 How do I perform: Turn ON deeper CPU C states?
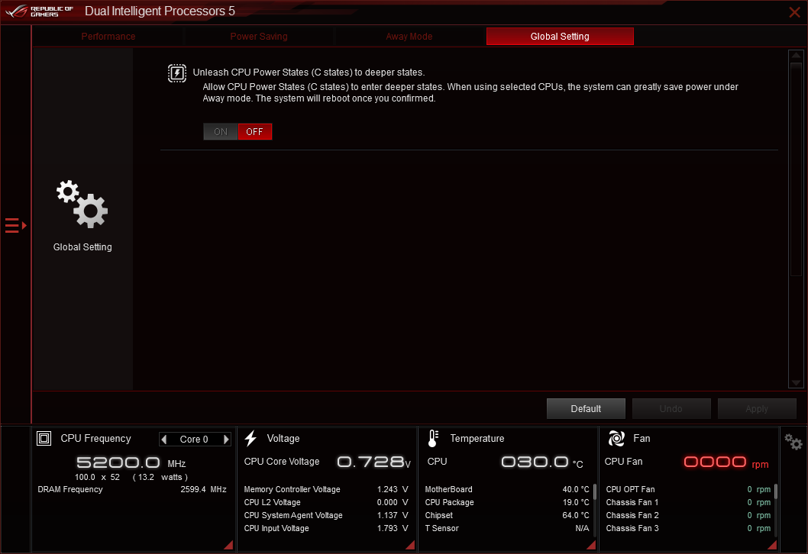221,132
